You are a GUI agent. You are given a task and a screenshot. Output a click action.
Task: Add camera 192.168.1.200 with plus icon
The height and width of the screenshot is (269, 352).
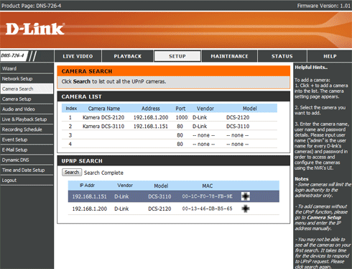246,209
